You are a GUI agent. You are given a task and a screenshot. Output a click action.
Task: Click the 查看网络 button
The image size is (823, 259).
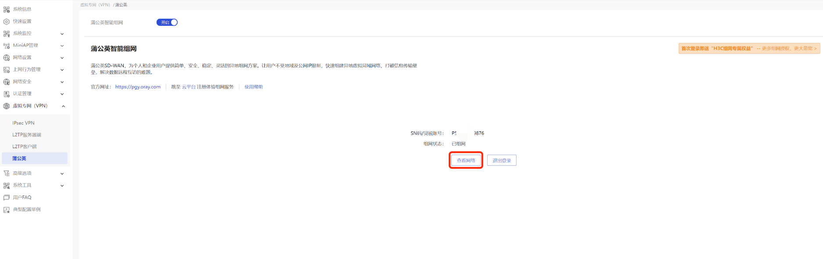click(x=466, y=160)
